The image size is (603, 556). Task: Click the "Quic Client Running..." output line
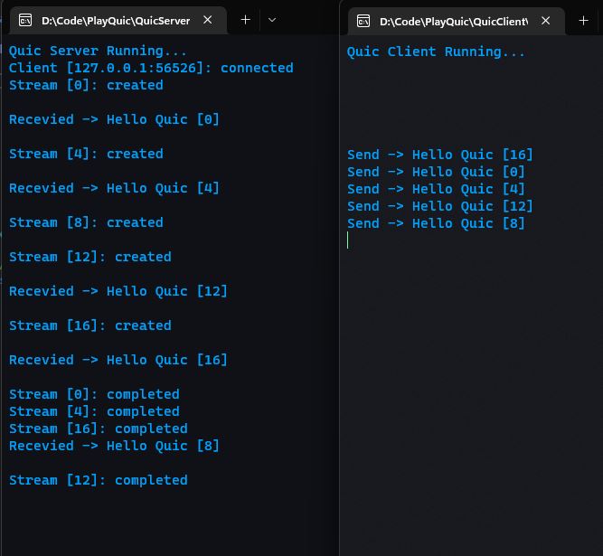click(x=436, y=52)
